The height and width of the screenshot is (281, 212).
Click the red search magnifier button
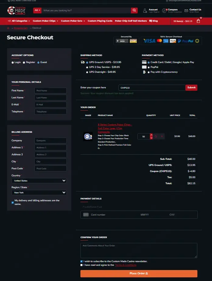point(134,10)
